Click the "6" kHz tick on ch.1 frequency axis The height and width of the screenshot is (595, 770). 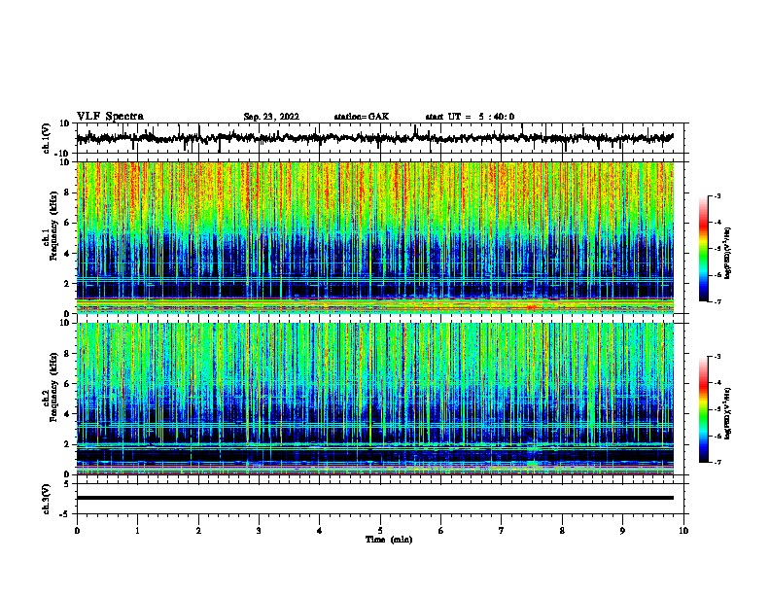[x=67, y=223]
